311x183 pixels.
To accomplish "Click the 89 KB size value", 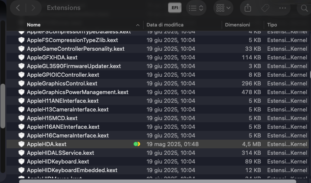I will [253, 162].
